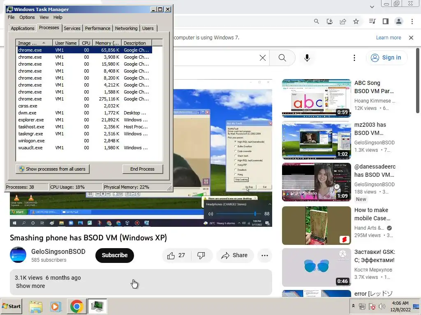421x315 pixels.
Task: Open the View menu in Task Manager
Action: 44,17
